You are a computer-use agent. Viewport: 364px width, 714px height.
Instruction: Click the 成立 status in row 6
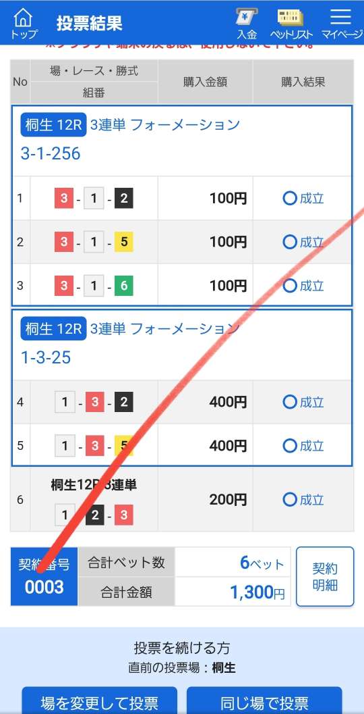click(x=303, y=500)
